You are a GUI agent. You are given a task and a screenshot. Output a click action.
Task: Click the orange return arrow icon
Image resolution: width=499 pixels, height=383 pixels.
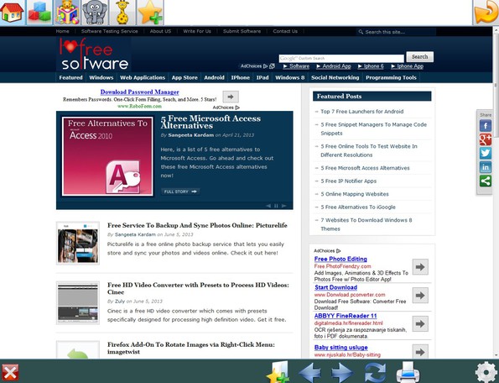point(486,12)
